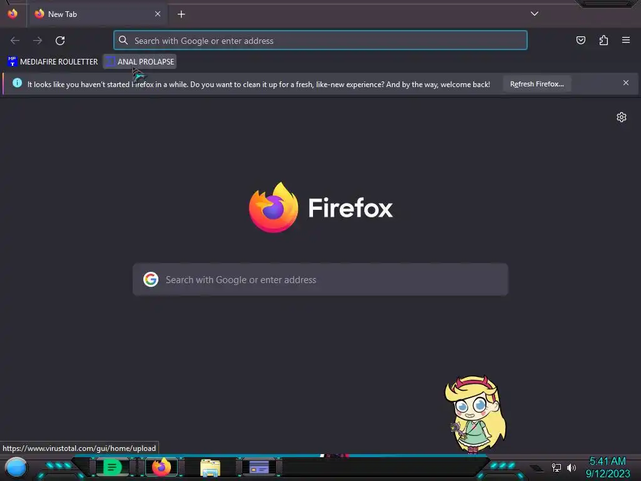Image resolution: width=641 pixels, height=481 pixels.
Task: Click the Firefox taskbar icon
Action: coord(162,467)
